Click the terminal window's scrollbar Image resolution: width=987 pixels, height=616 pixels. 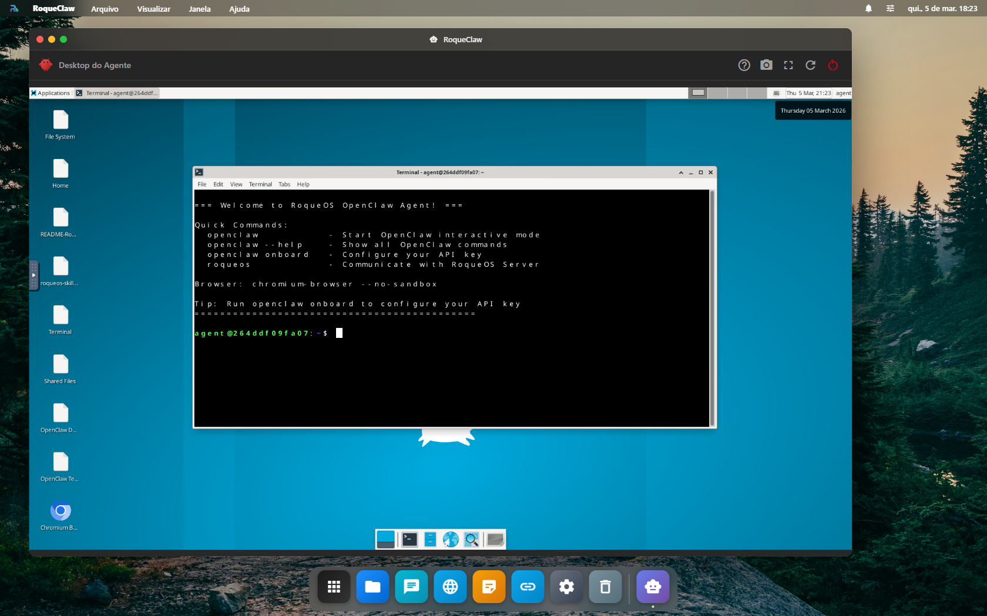pyautogui.click(x=712, y=308)
